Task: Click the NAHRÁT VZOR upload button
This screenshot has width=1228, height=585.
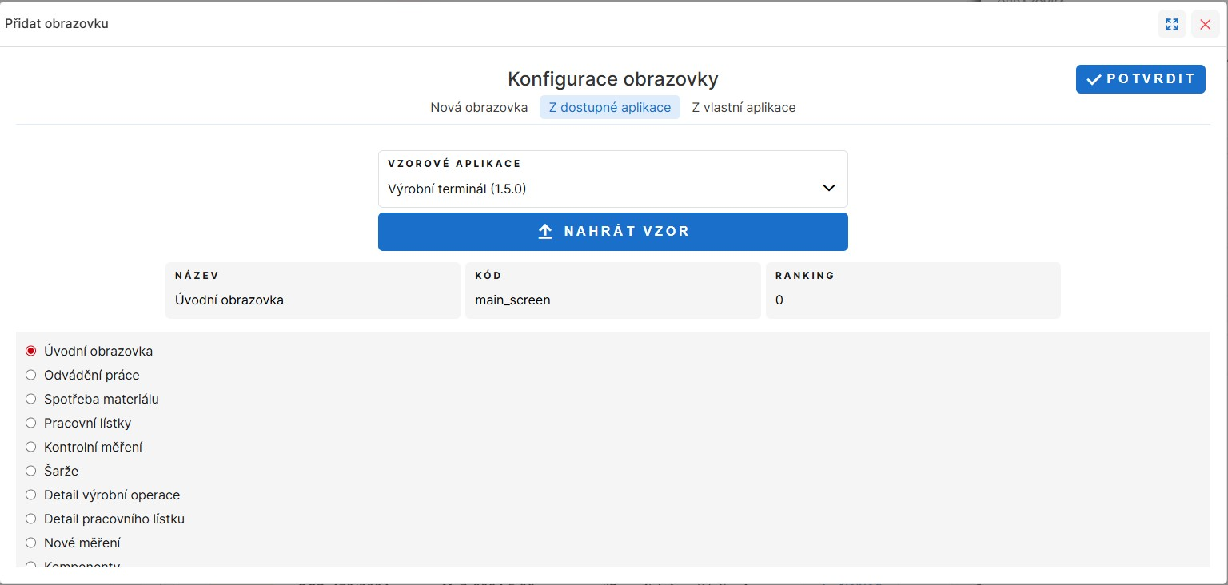Action: pyautogui.click(x=612, y=232)
